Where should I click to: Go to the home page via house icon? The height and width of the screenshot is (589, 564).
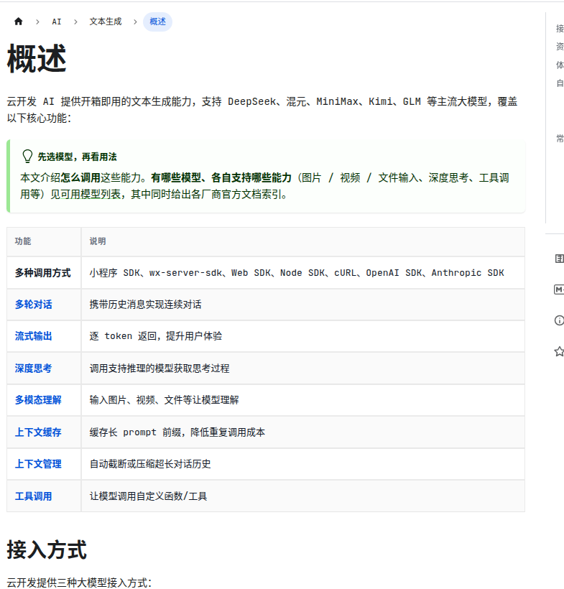pyautogui.click(x=19, y=22)
